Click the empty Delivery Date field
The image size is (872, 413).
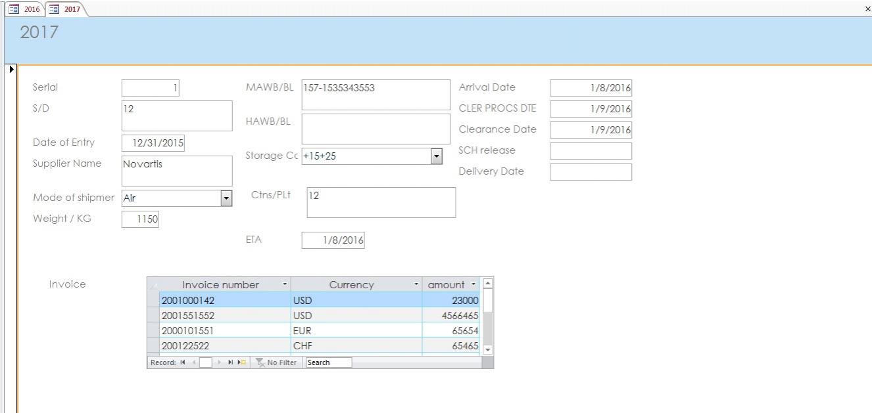591,172
